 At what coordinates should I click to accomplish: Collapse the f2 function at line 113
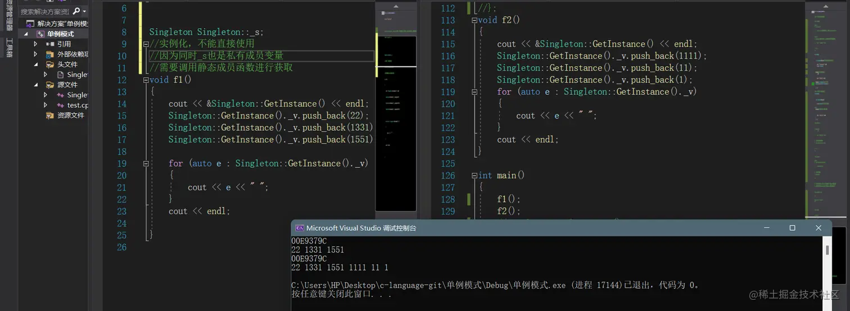tap(474, 20)
